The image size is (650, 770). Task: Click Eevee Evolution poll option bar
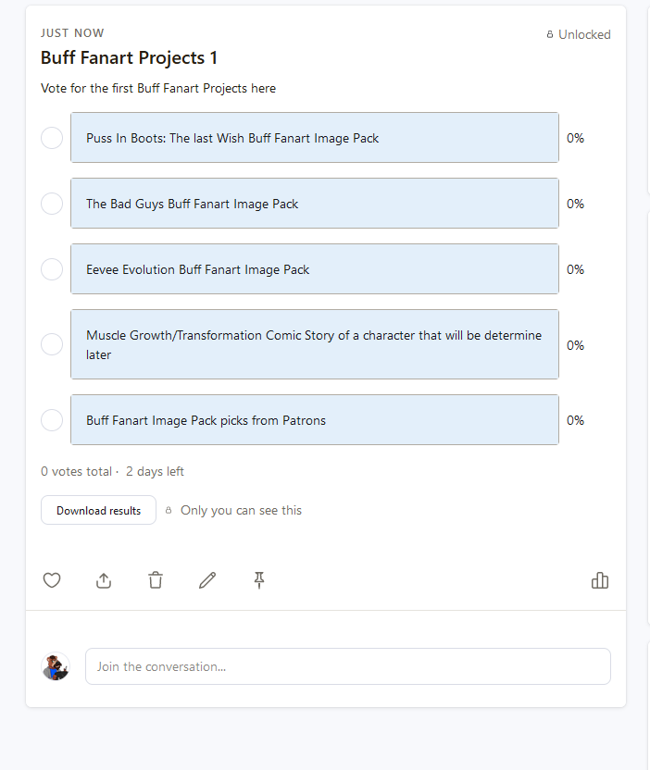[x=315, y=269]
